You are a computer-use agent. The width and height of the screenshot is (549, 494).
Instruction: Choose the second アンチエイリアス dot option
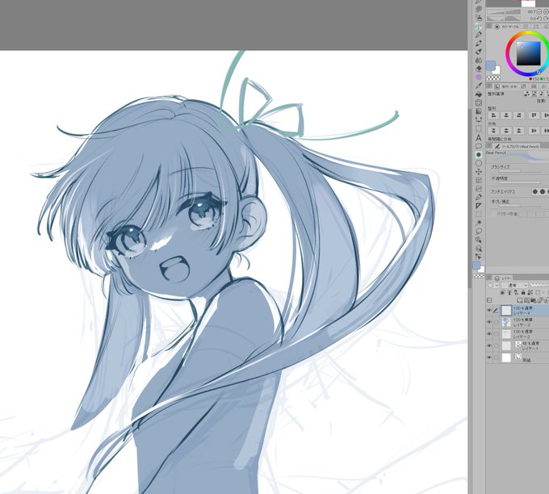tap(543, 191)
